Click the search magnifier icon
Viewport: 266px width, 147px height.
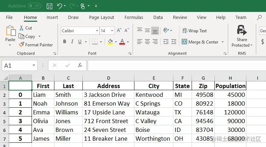pyautogui.click(x=259, y=17)
